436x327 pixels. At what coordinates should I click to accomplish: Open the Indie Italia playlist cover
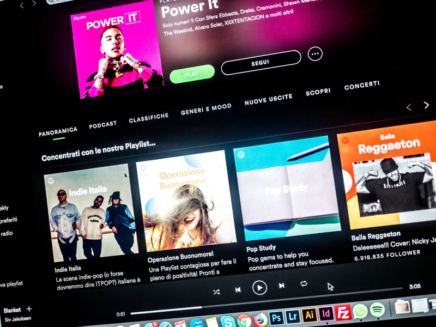point(91,213)
